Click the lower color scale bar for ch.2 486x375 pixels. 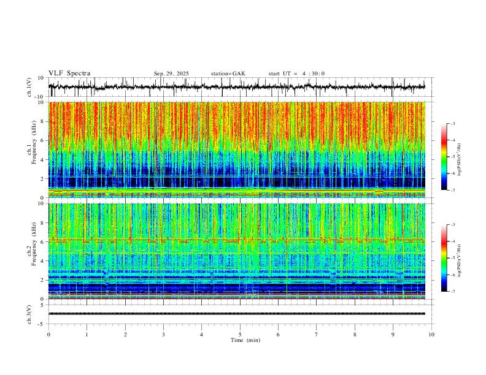pos(444,258)
